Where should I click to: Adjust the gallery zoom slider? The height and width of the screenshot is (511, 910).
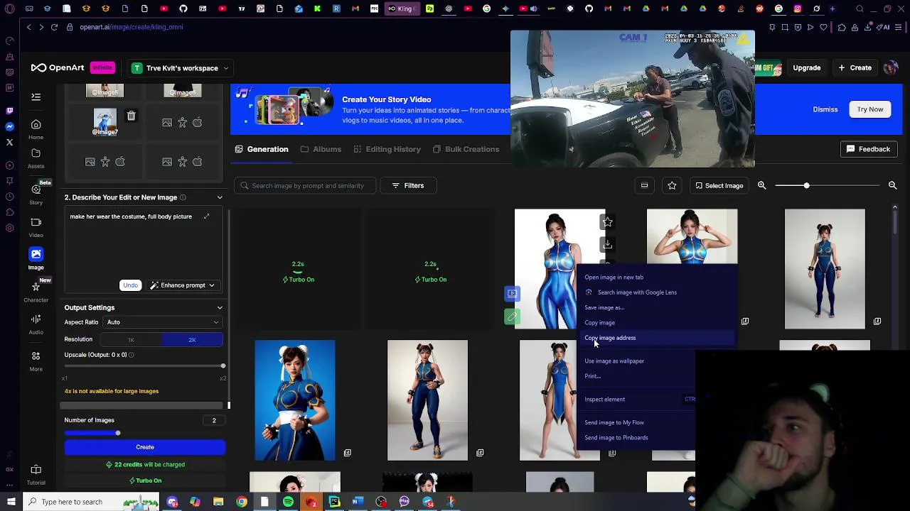806,185
